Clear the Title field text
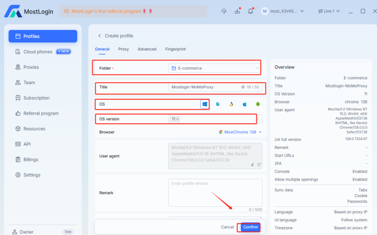Image resolution: width=377 pixels, height=235 pixels. (x=243, y=87)
